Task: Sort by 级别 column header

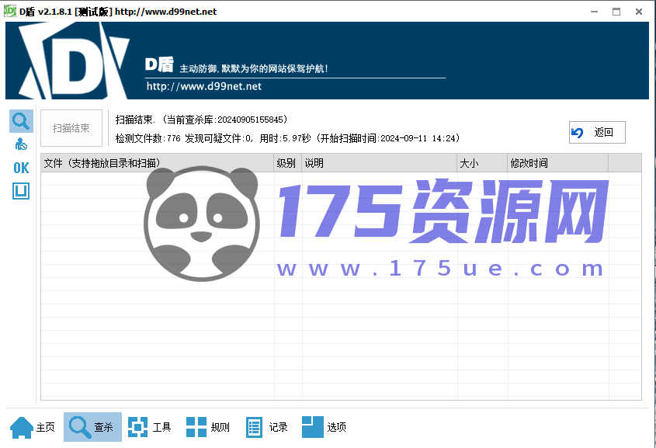Action: 288,163
